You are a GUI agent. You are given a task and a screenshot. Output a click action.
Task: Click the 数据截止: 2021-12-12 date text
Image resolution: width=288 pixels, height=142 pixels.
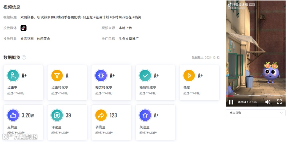coord(206,58)
